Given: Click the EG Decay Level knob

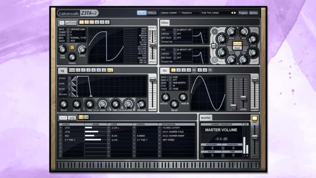Looking at the screenshot, I should pyautogui.click(x=103, y=104).
